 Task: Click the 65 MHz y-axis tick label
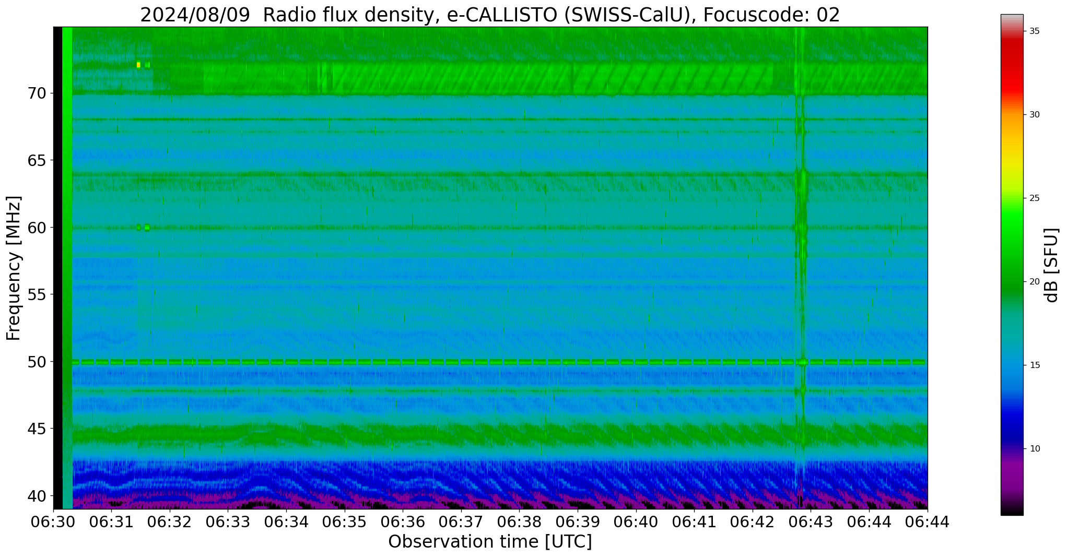click(x=37, y=160)
